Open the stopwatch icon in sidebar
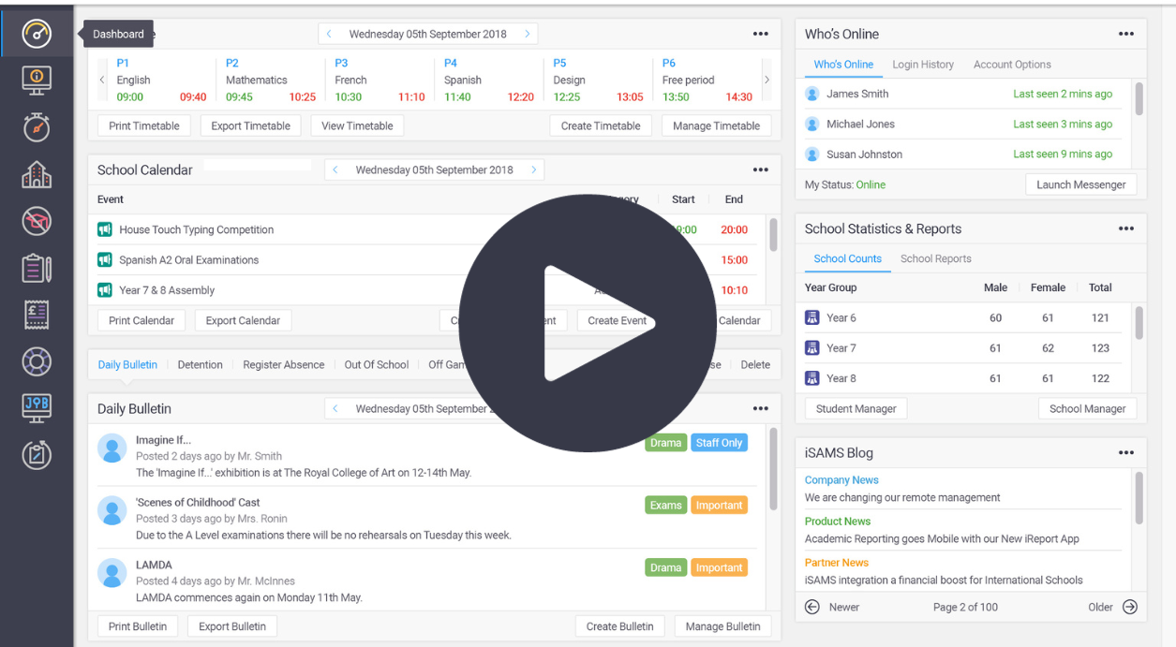This screenshot has width=1176, height=647. (x=37, y=127)
